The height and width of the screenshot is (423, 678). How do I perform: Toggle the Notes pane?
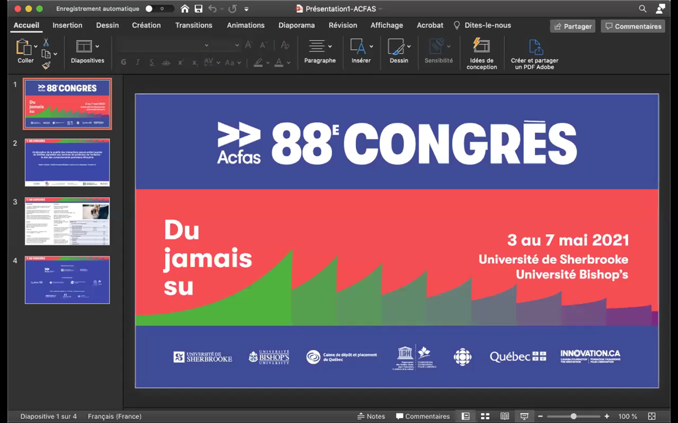pos(371,416)
